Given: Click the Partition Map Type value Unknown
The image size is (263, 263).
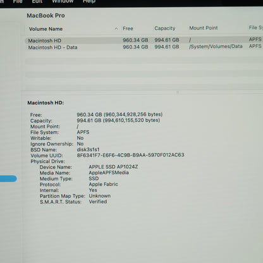Looking at the screenshot, I should point(100,196).
